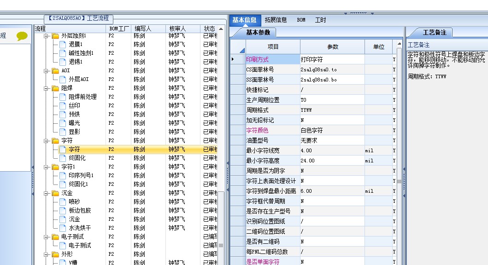The width and height of the screenshot is (488, 265).
Task: Click the select-all corner cell of parameter grid
Action: point(238,47)
